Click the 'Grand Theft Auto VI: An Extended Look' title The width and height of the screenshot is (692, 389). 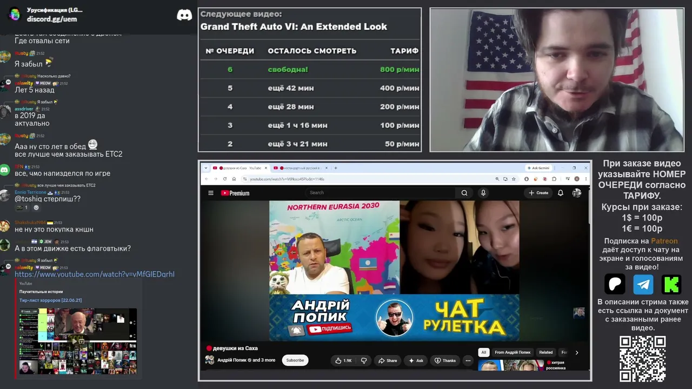tap(294, 26)
